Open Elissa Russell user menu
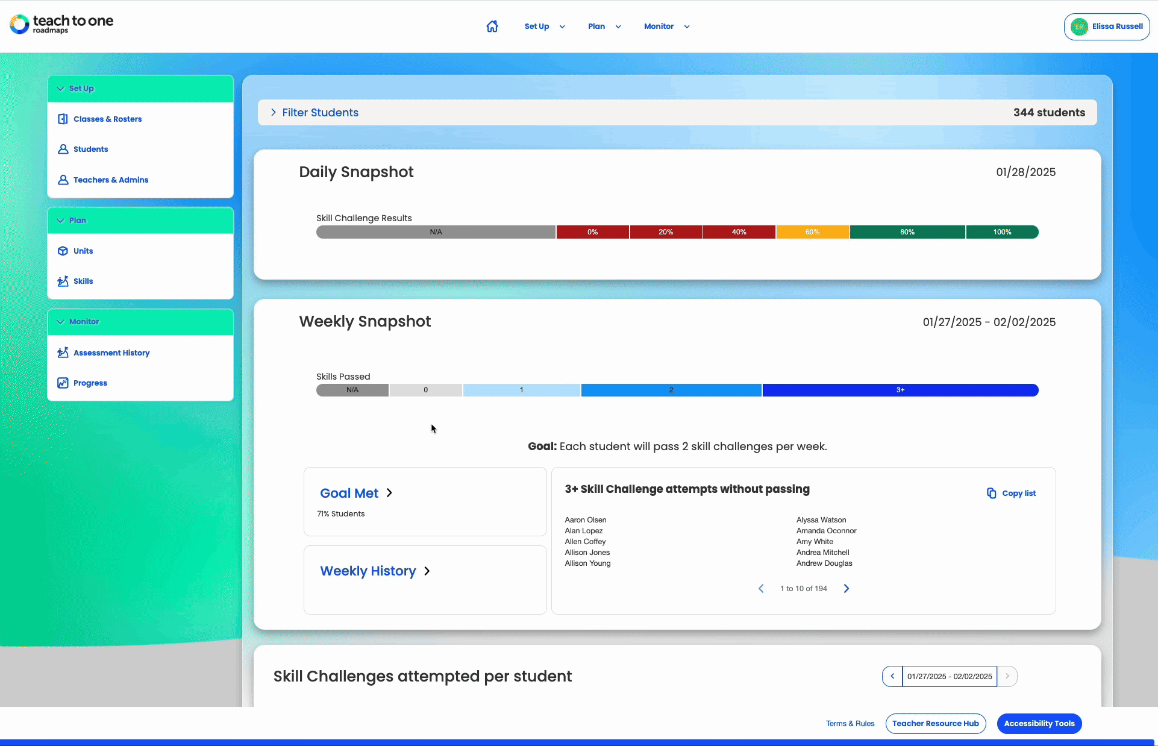This screenshot has height=746, width=1158. (x=1107, y=27)
